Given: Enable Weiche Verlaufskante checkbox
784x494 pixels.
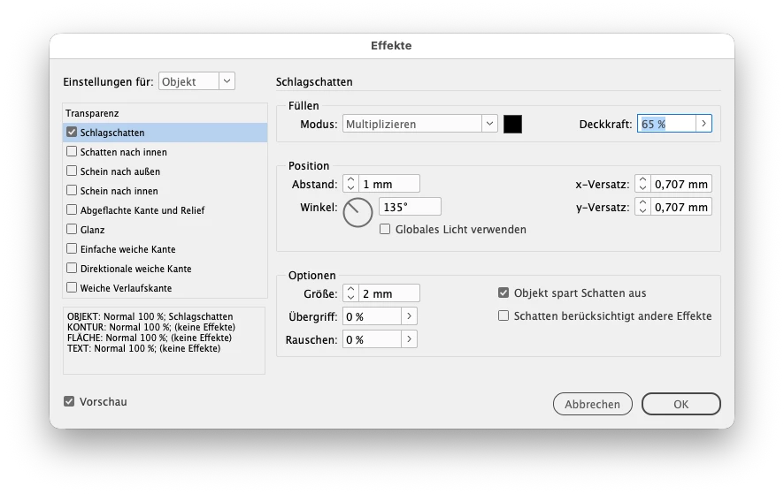Looking at the screenshot, I should (x=72, y=288).
